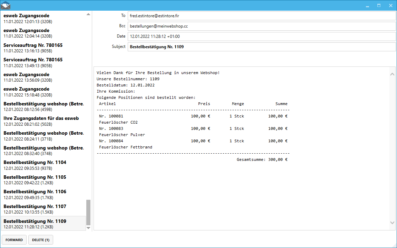This screenshot has height=248, width=397.
Task: Click the 'To' label
Action: [x=123, y=15]
